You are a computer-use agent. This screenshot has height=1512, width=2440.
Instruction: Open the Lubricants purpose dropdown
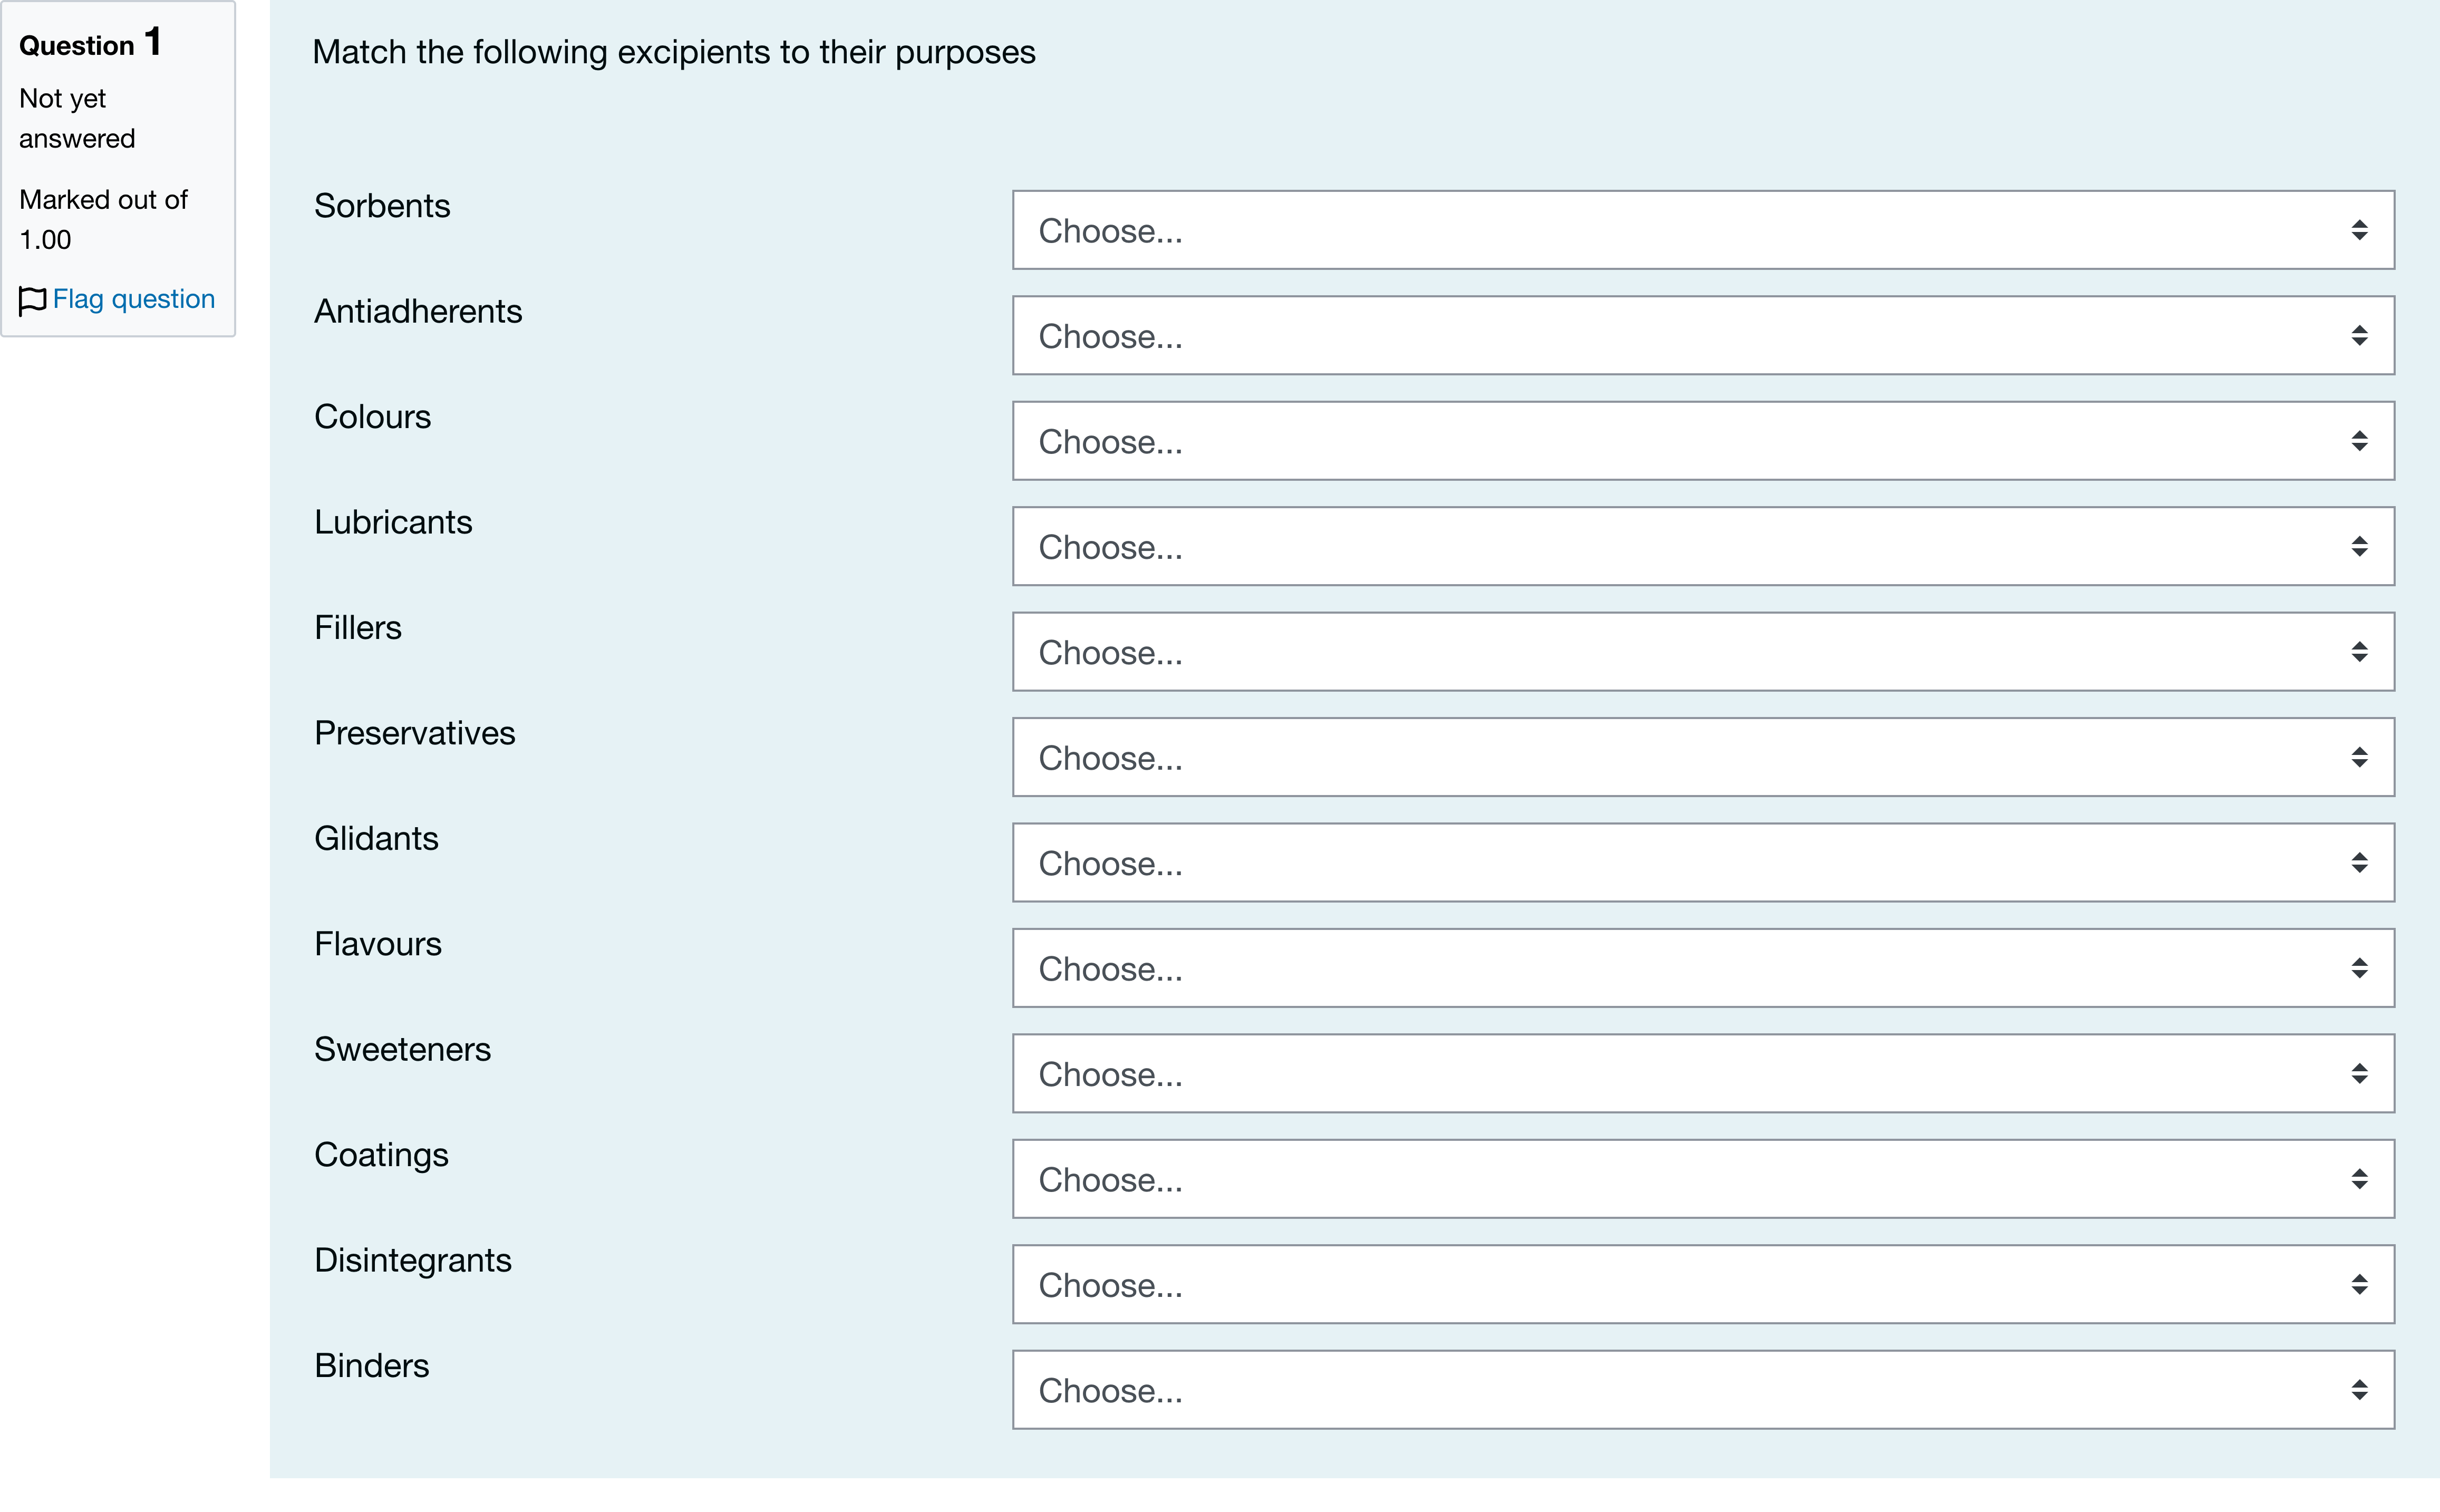pos(1703,546)
